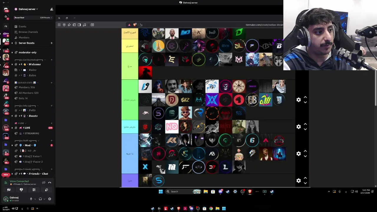Click the yellow second-row tier label
Screen dimensions: 377x212
point(130,46)
